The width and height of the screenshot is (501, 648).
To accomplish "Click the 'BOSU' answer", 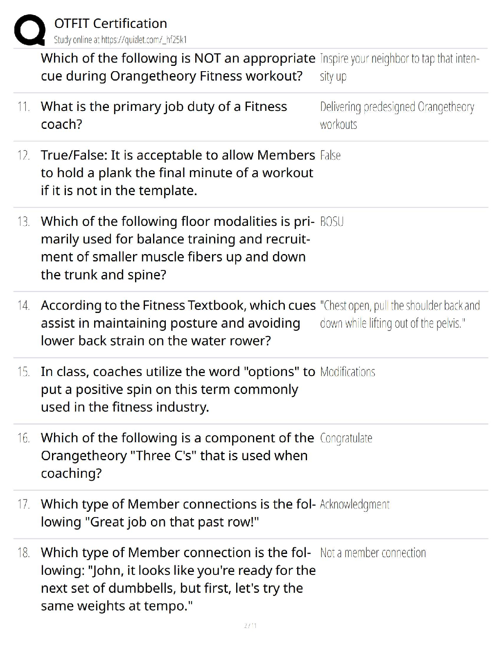I will 332,222.
